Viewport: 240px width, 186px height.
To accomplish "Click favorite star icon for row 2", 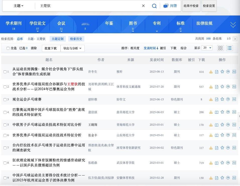I will (x=222, y=87).
